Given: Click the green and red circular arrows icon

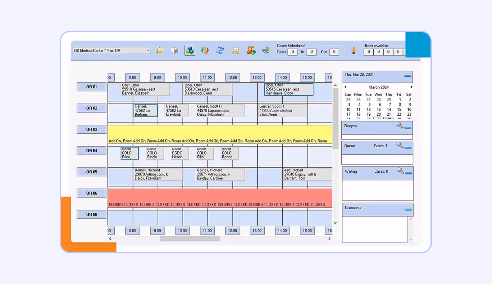Looking at the screenshot, I should click(x=205, y=50).
